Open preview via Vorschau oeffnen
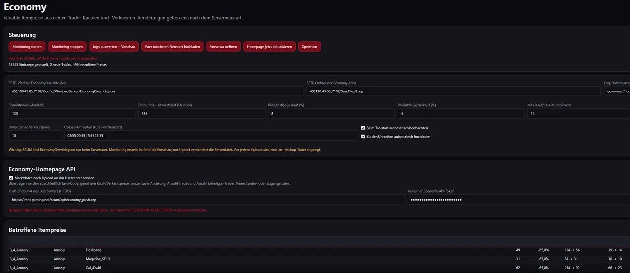This screenshot has width=630, height=273. [223, 46]
